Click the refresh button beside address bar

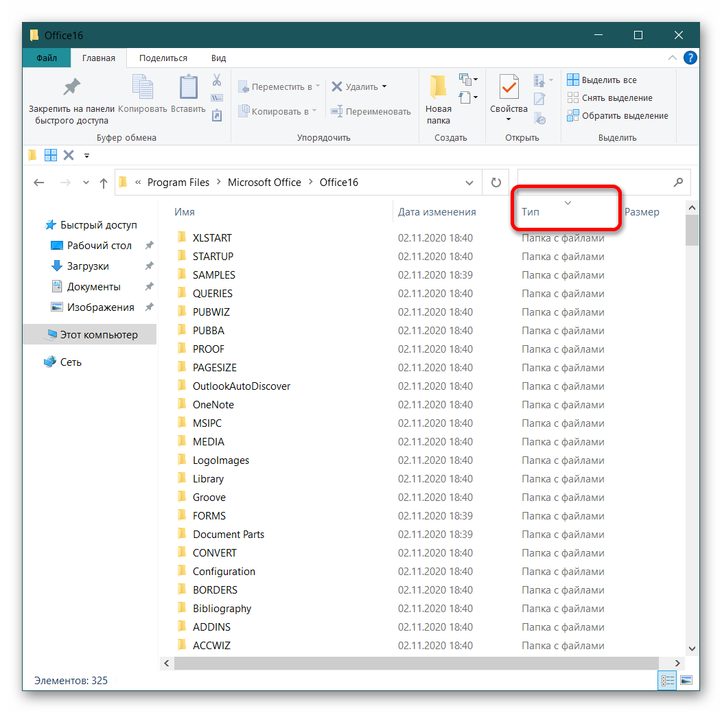tap(496, 183)
